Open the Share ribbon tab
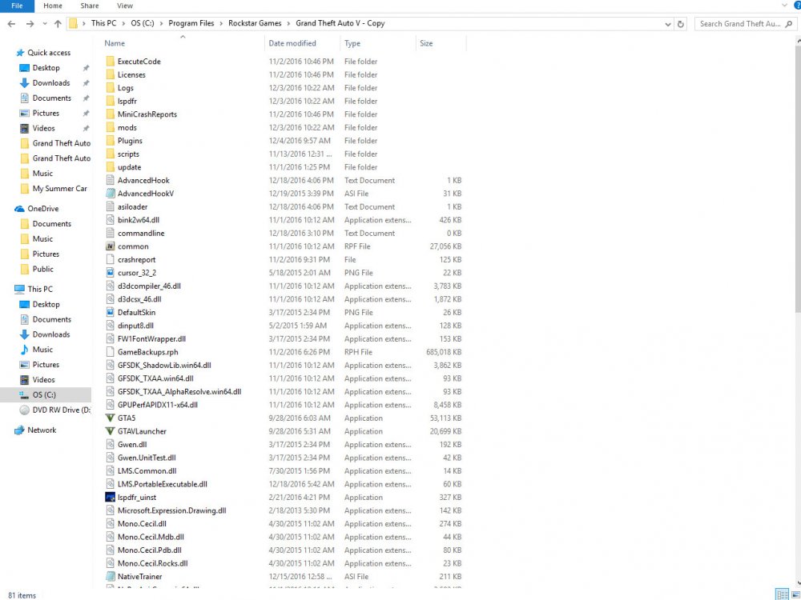Viewport: 801px width, 600px height. point(90,6)
